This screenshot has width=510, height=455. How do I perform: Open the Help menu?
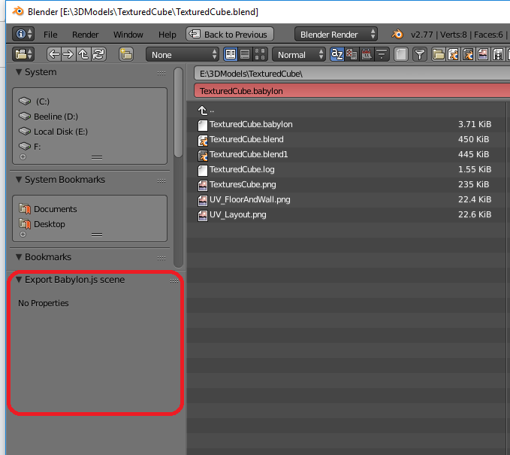[x=167, y=35]
